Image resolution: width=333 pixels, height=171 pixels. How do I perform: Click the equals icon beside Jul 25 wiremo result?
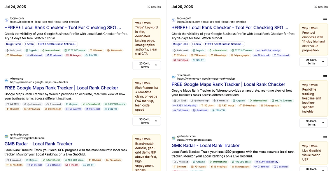click(x=325, y=77)
